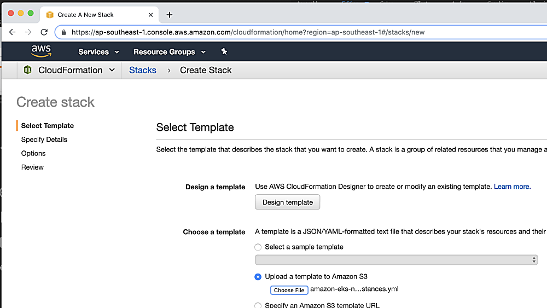Open a new browser tab with plus icon
The height and width of the screenshot is (308, 547).
pos(169,15)
